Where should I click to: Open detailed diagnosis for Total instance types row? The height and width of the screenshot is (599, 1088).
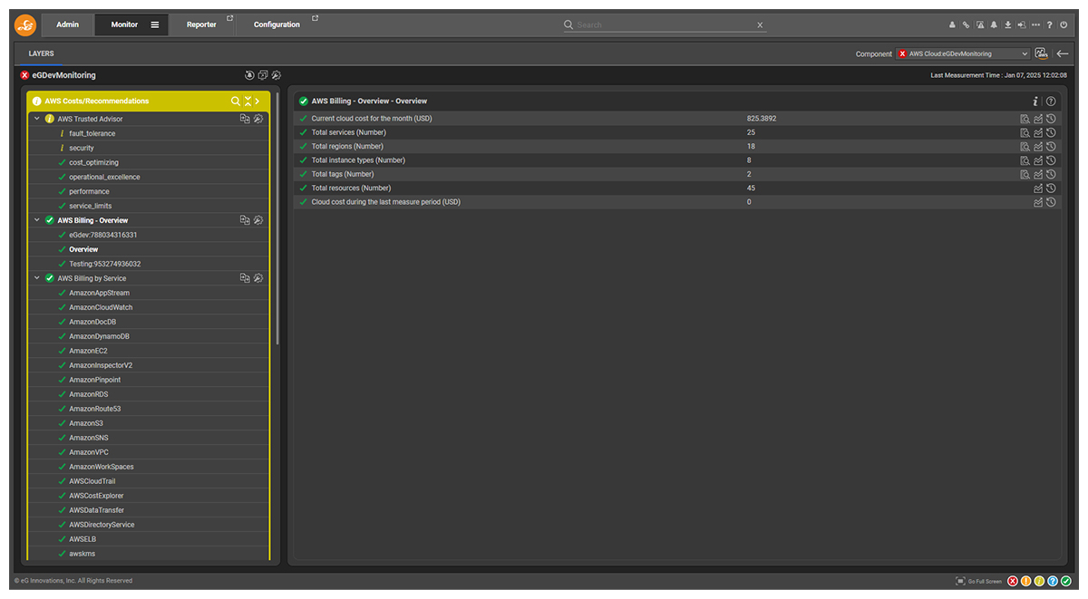tap(1025, 160)
